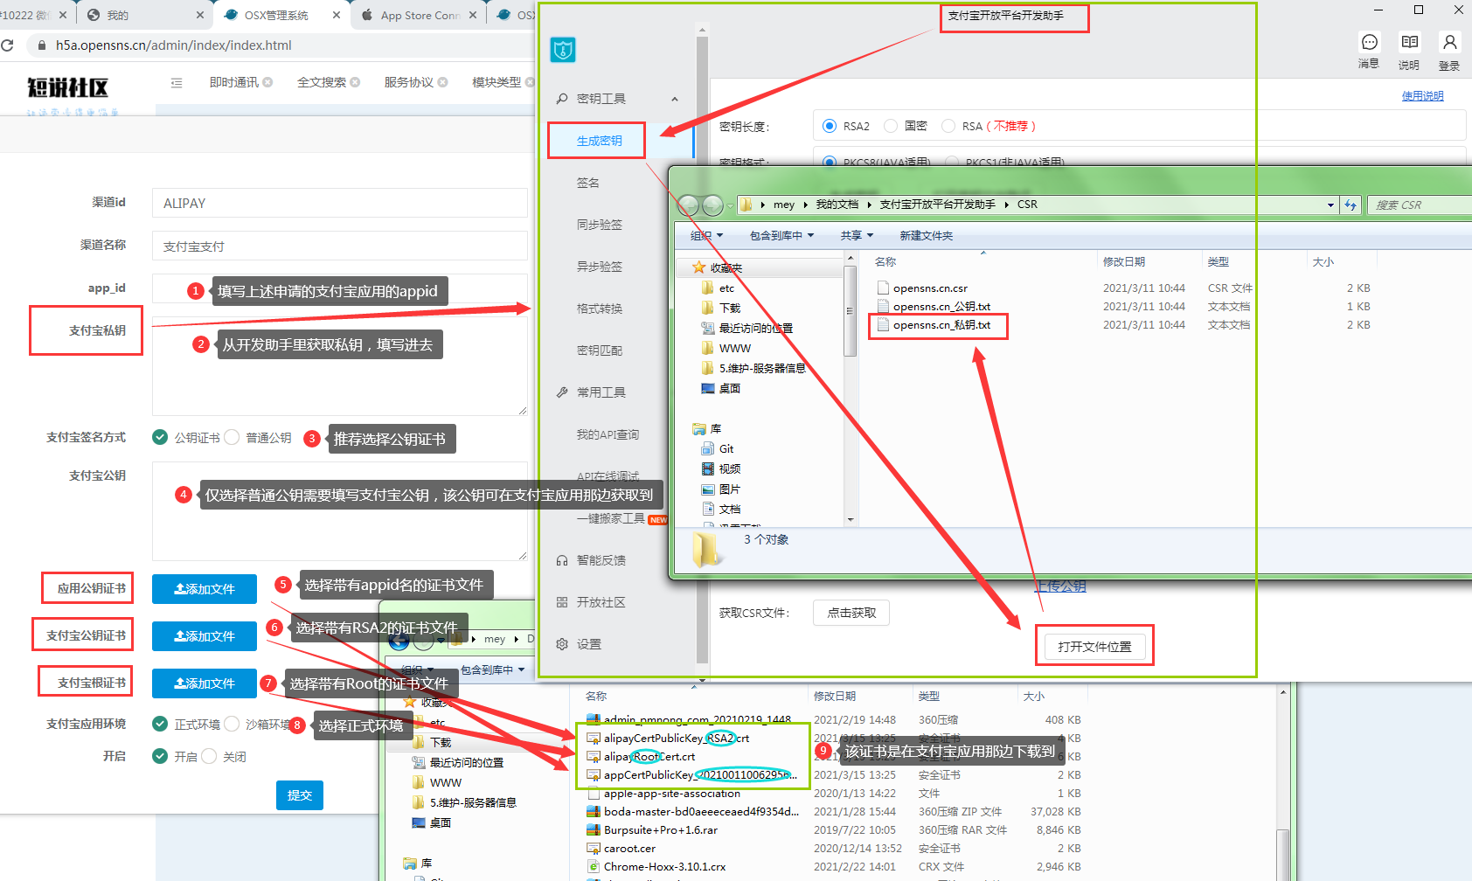
Task: Go back in the CSR explorer window
Action: pos(689,205)
